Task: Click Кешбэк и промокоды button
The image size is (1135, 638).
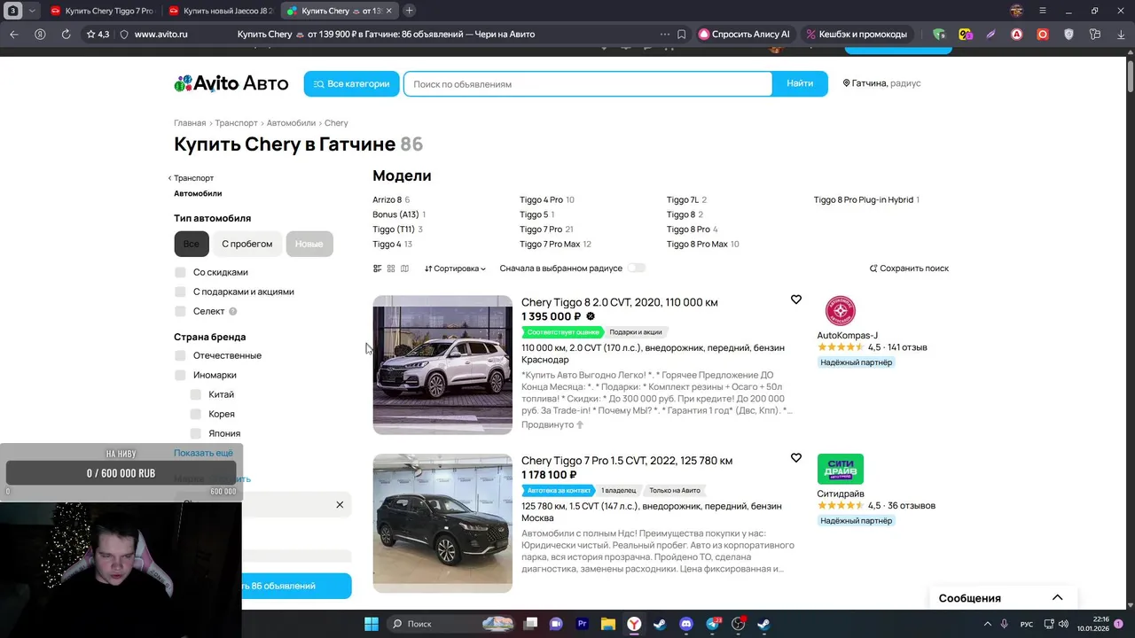Action: tap(857, 34)
